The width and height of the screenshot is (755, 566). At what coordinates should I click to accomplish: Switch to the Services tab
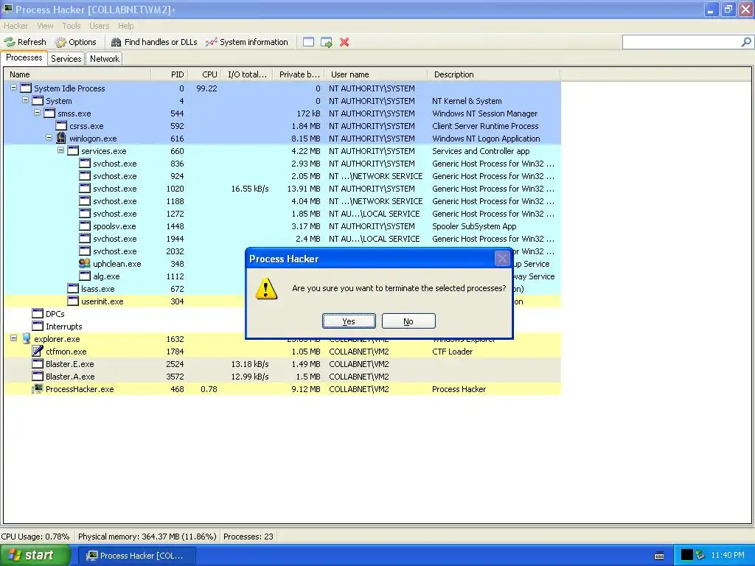point(66,59)
